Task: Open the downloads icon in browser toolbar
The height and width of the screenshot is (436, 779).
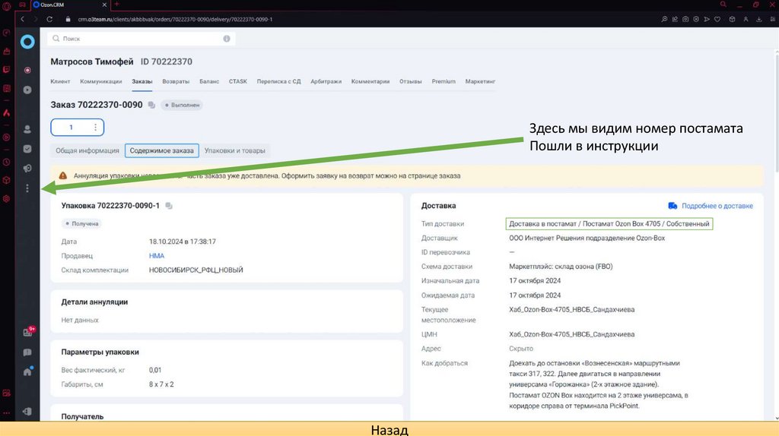Action: pyautogui.click(x=759, y=19)
